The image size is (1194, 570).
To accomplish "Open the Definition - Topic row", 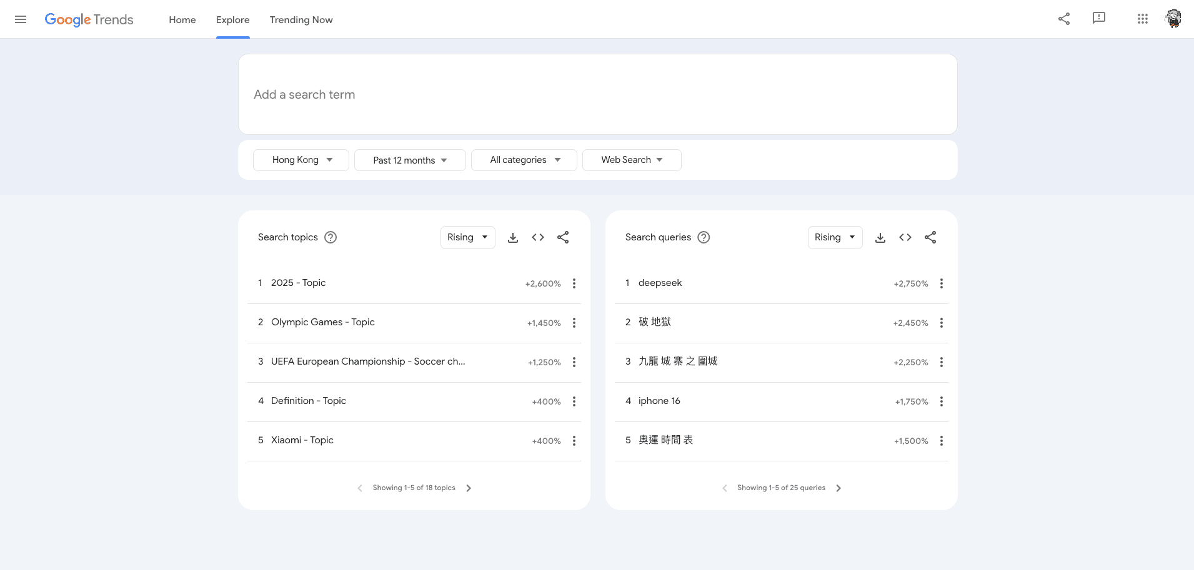I will click(414, 401).
